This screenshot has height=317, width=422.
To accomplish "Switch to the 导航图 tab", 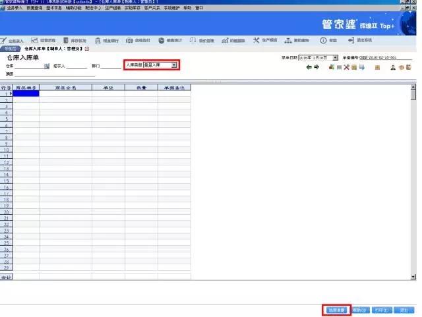I will (11, 49).
